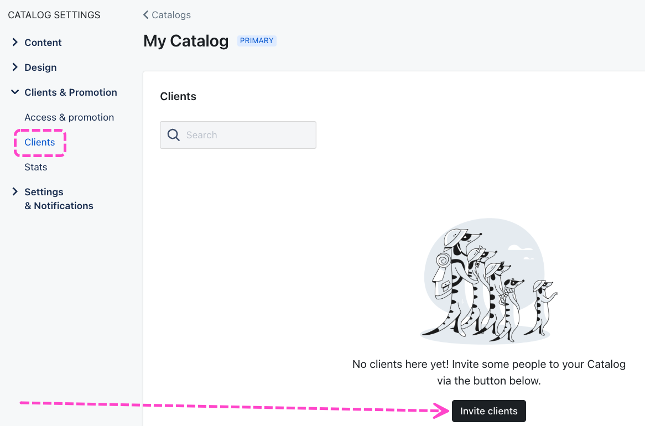Open the Access & promotion page
Screen dimensions: 645x426
point(69,117)
